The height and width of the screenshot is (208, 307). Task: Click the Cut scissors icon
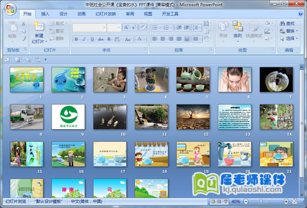tap(24, 24)
